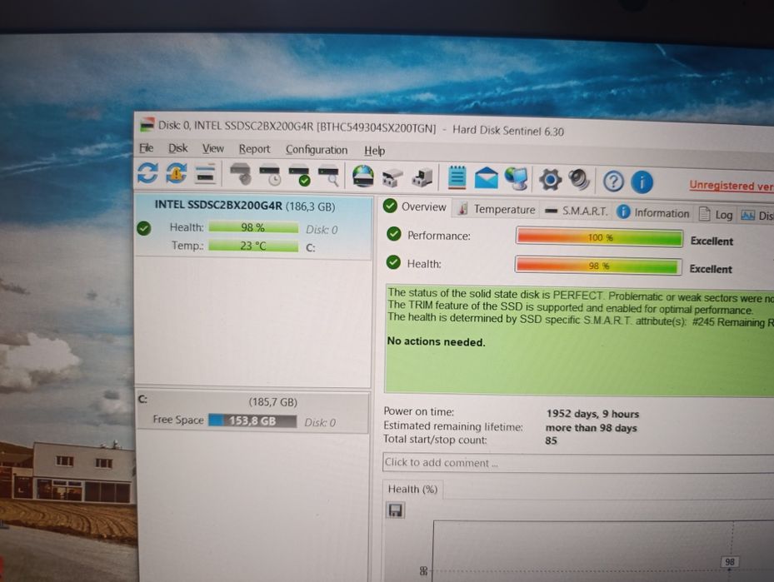Click the 'Power on time:' label
This screenshot has width=774, height=582.
click(x=418, y=411)
